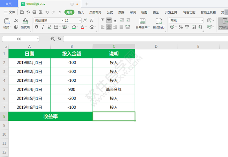Click the decrease indent icon

click(122, 20)
